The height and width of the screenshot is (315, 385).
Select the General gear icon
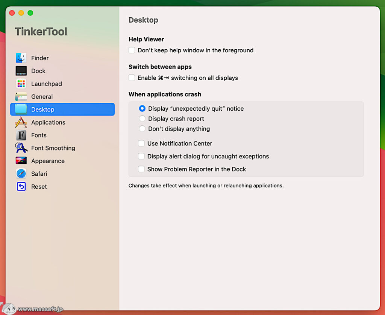21,96
